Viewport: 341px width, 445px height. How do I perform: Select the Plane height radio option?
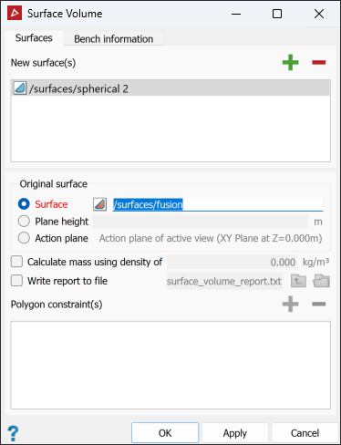click(24, 222)
